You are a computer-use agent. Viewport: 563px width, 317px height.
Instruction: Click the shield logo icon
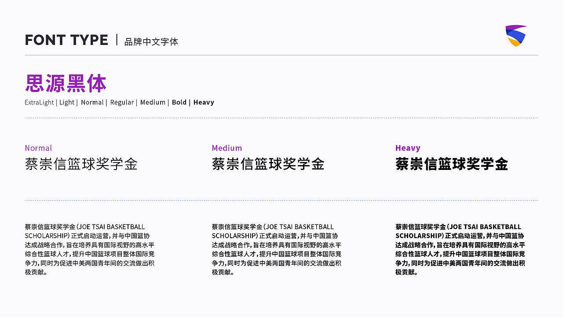coord(516,36)
